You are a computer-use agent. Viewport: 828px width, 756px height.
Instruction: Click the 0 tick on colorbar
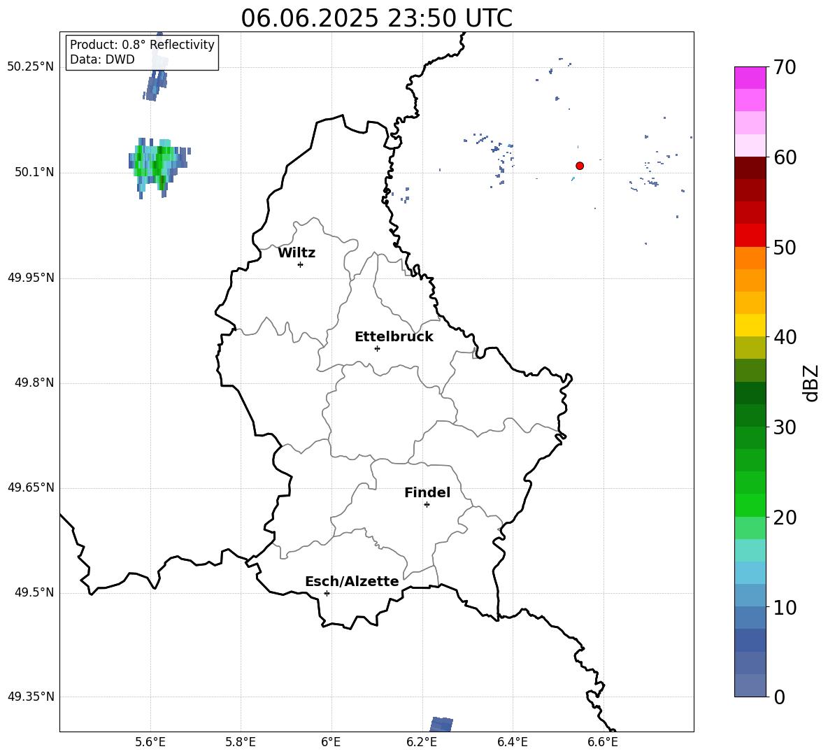click(779, 697)
